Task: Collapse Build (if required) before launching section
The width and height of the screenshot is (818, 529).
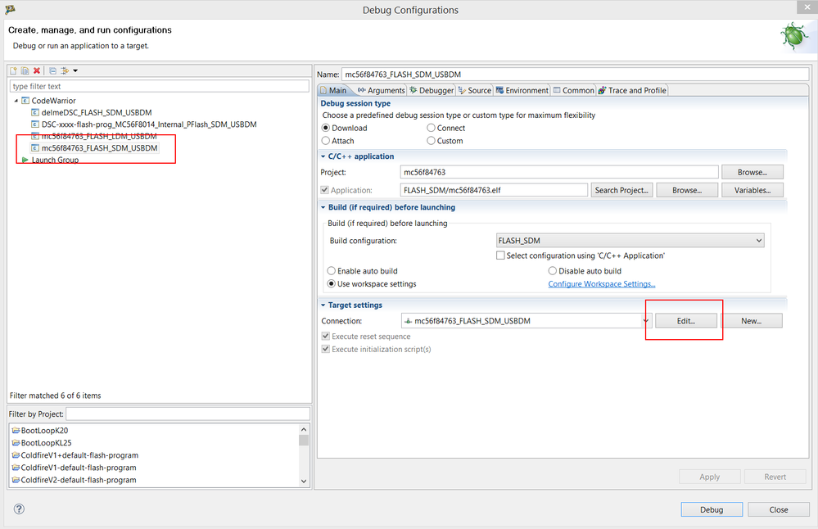Action: click(323, 207)
